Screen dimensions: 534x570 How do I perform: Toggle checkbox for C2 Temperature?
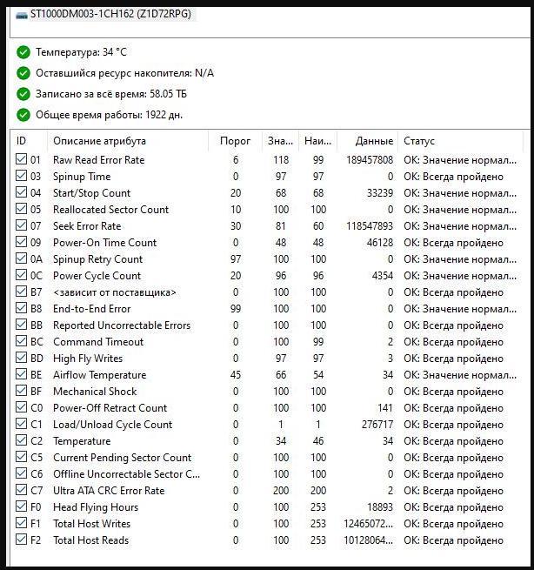coord(21,440)
